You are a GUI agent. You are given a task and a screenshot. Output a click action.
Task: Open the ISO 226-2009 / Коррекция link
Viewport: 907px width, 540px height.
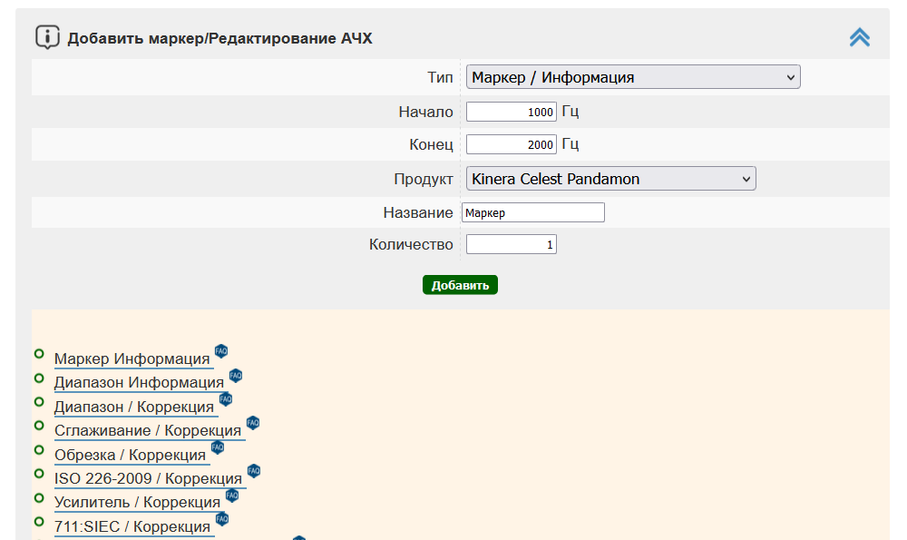click(148, 479)
